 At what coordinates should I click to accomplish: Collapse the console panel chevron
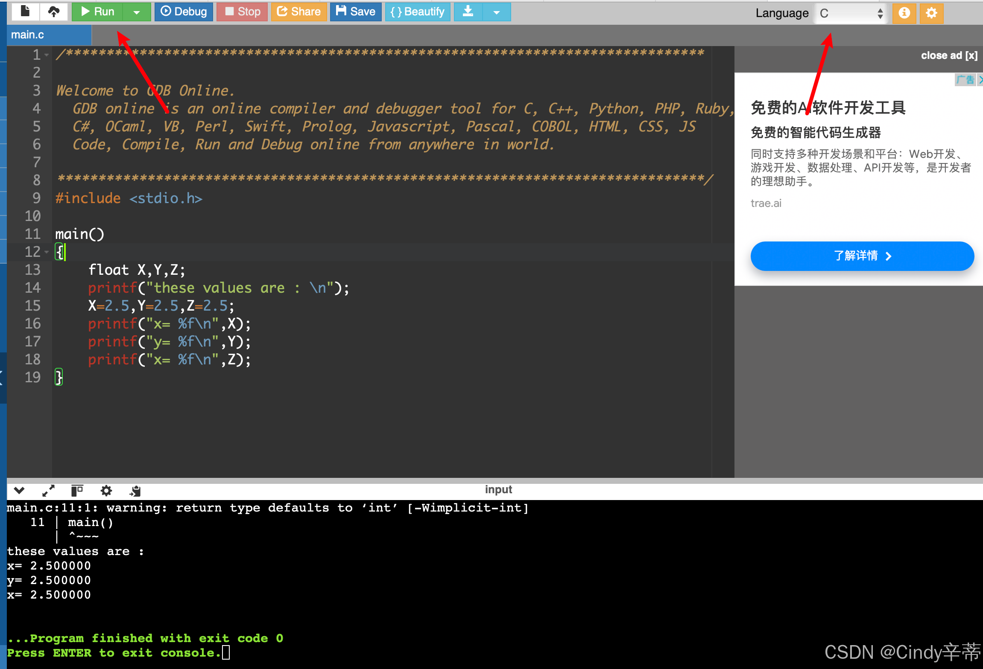[x=19, y=491]
